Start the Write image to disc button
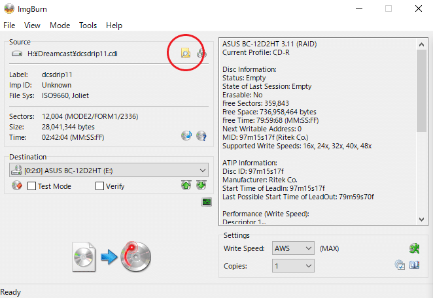The image size is (433, 298). pos(112,257)
